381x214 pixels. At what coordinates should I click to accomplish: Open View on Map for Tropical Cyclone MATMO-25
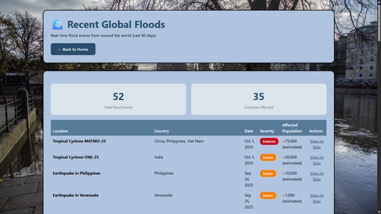click(317, 144)
